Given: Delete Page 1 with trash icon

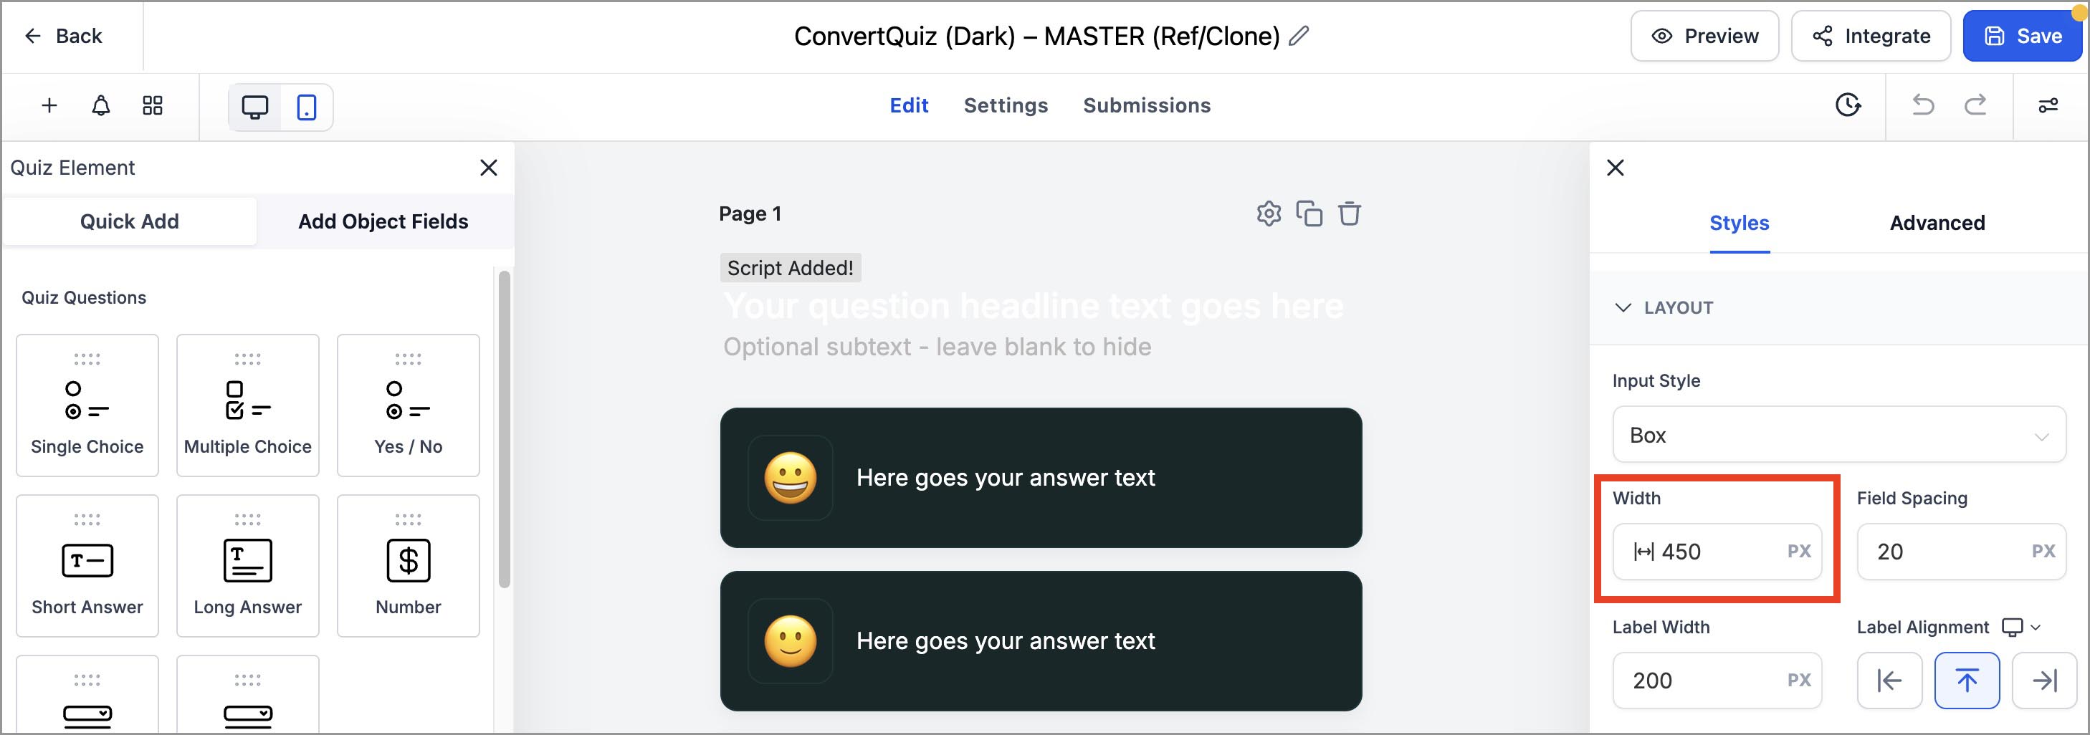Looking at the screenshot, I should (1349, 213).
